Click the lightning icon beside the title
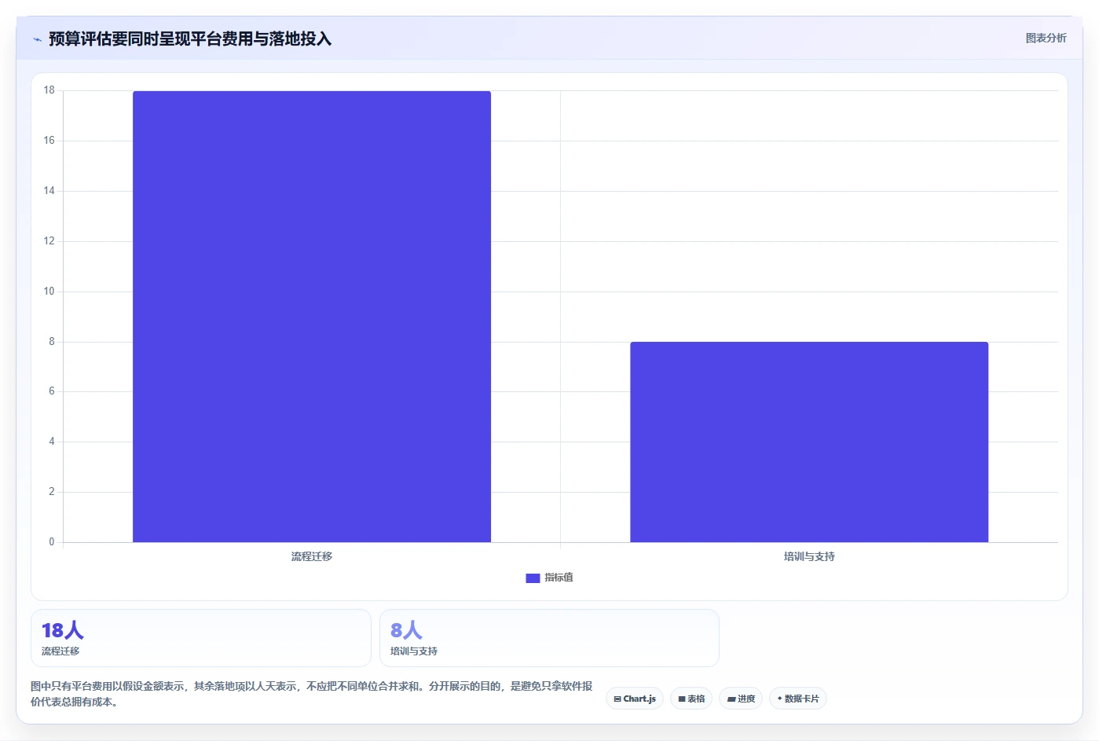Screen dimensions: 1099x741 37,39
